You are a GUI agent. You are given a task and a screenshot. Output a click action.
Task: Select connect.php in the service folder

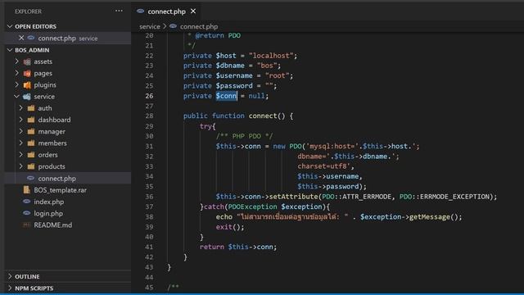click(x=68, y=179)
